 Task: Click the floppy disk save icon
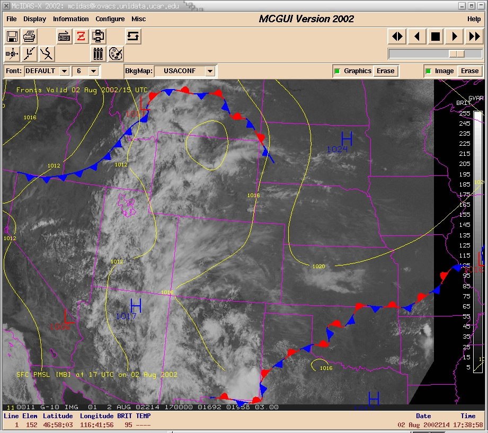point(12,37)
